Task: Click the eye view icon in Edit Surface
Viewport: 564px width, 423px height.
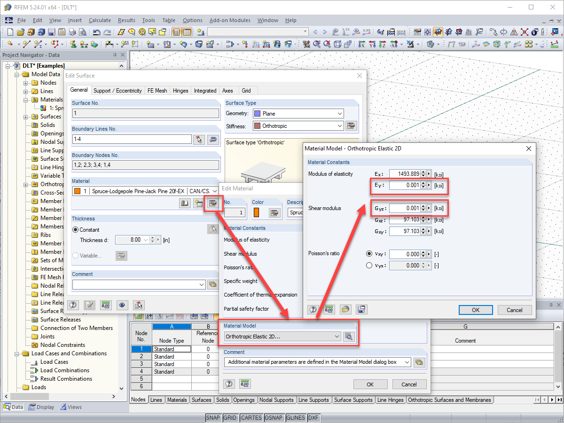Action: (x=122, y=305)
